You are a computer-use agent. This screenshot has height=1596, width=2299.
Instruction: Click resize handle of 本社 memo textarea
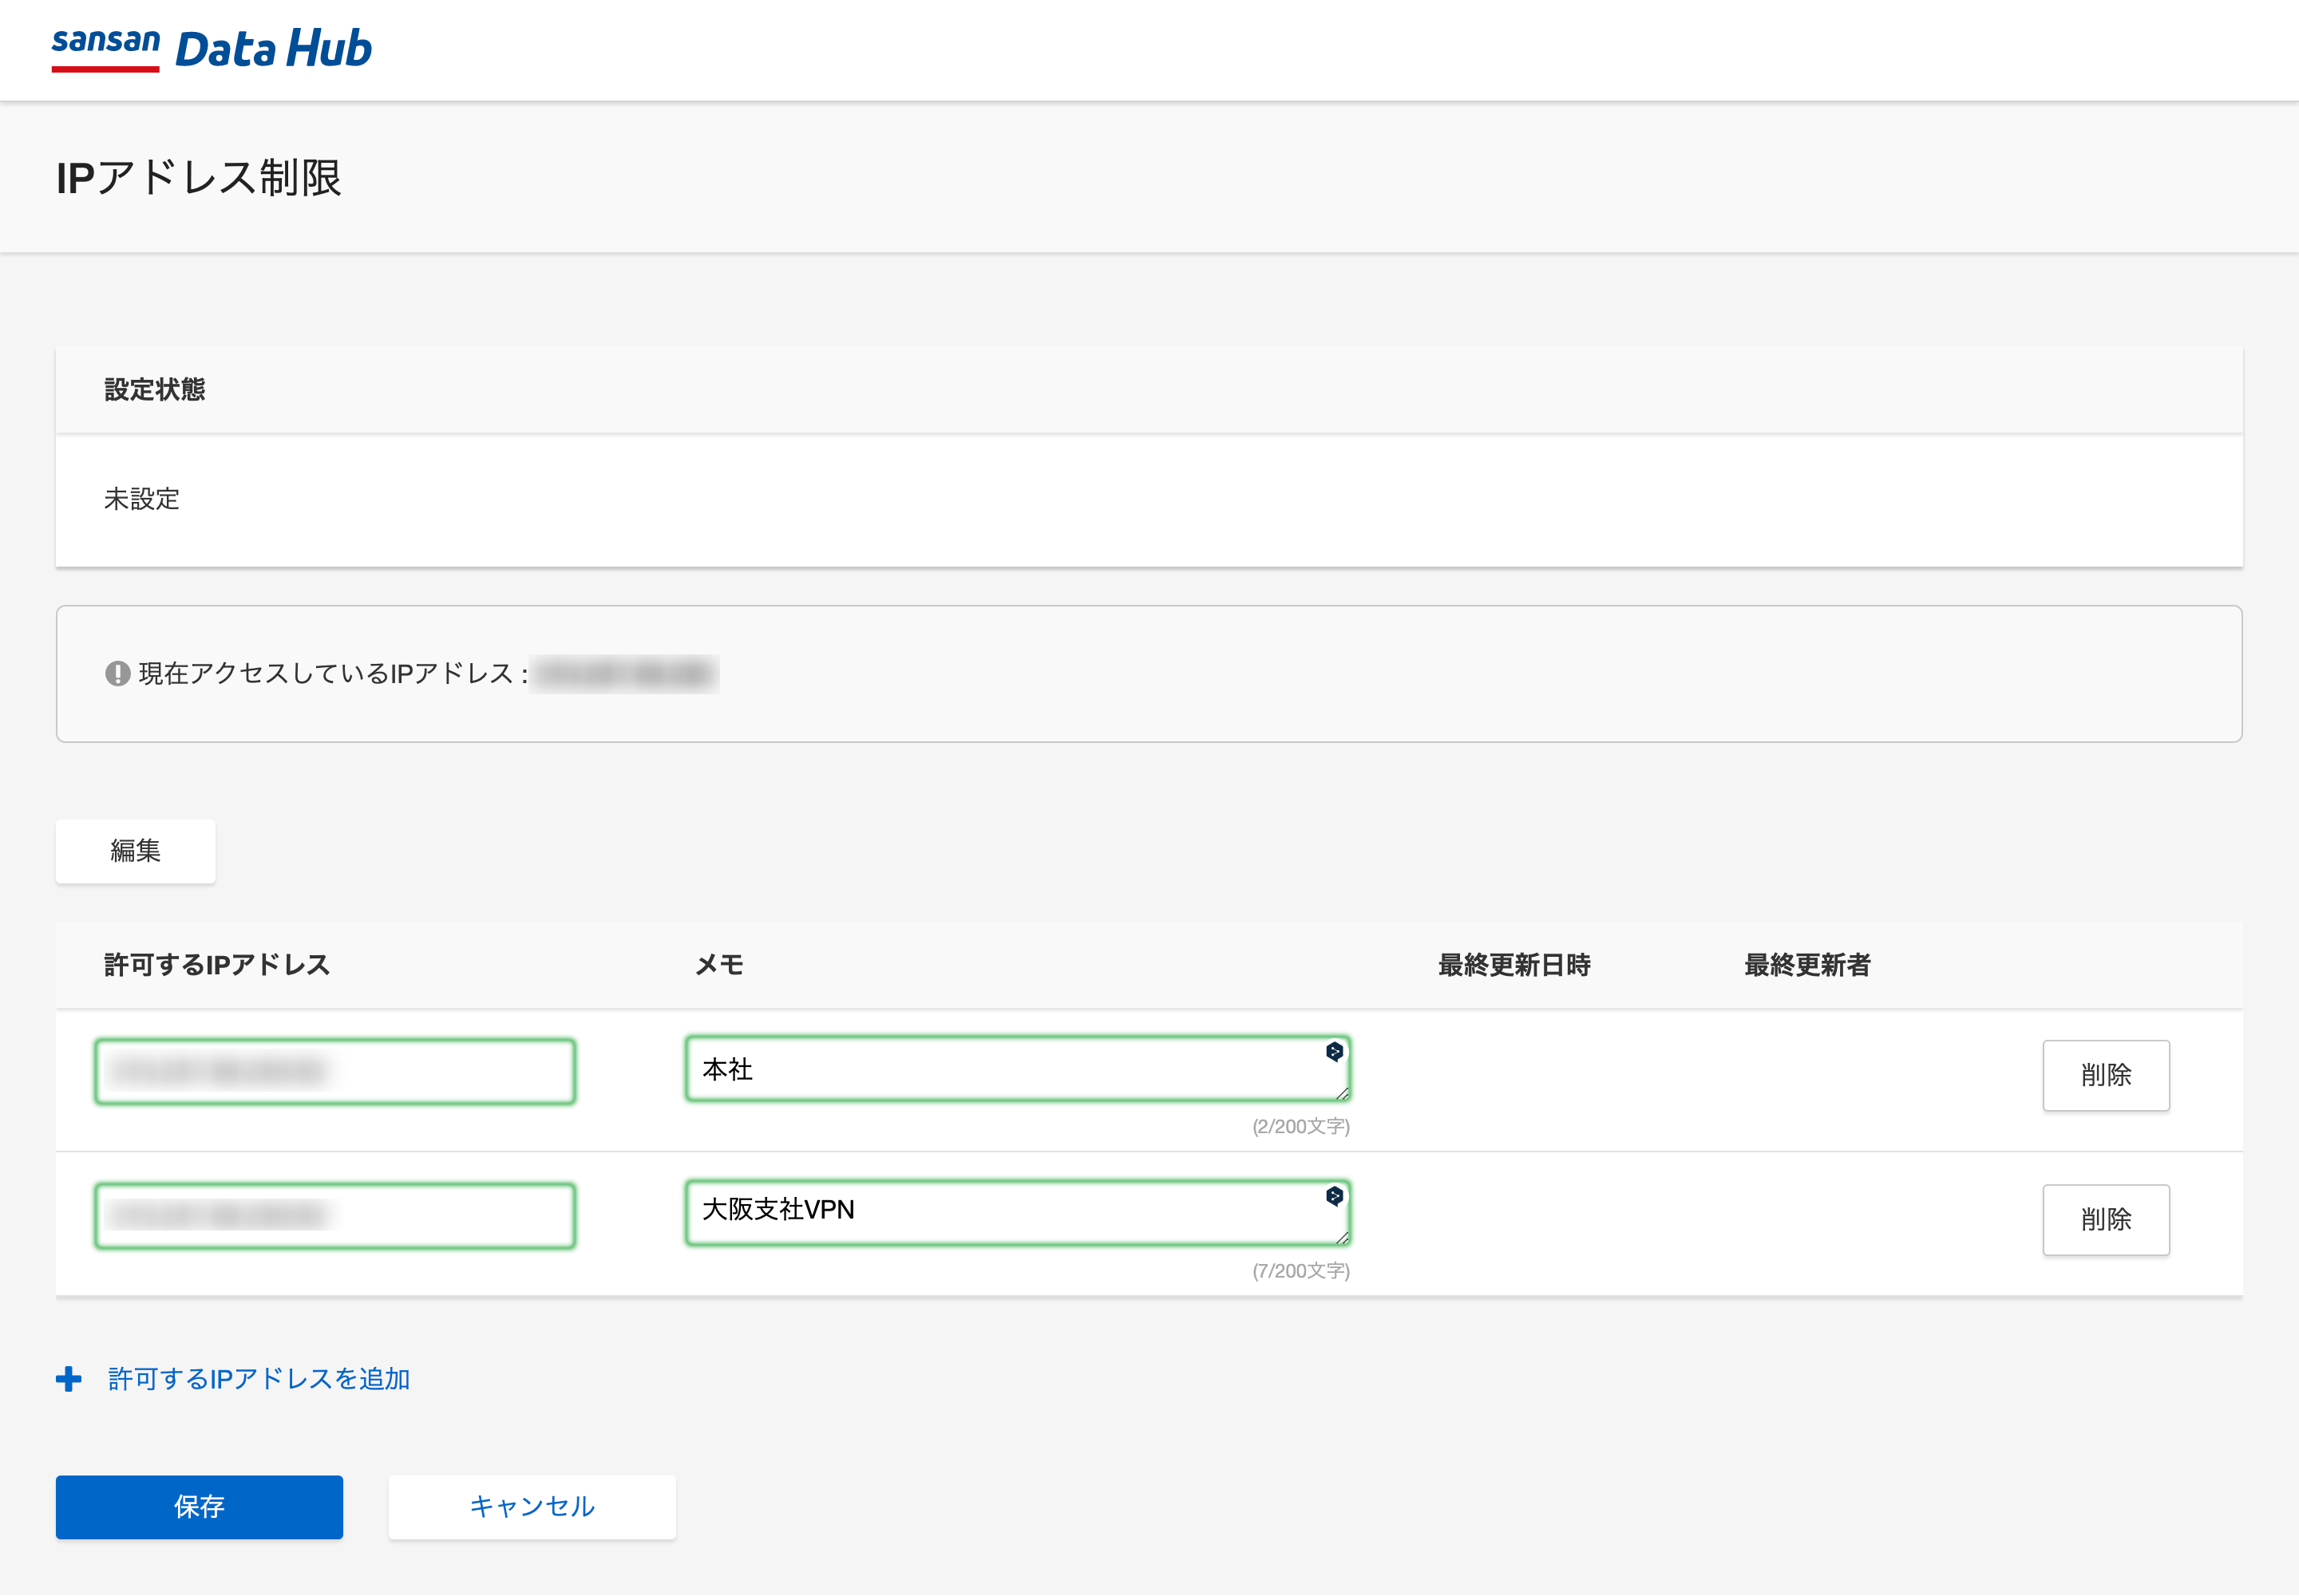click(1343, 1093)
